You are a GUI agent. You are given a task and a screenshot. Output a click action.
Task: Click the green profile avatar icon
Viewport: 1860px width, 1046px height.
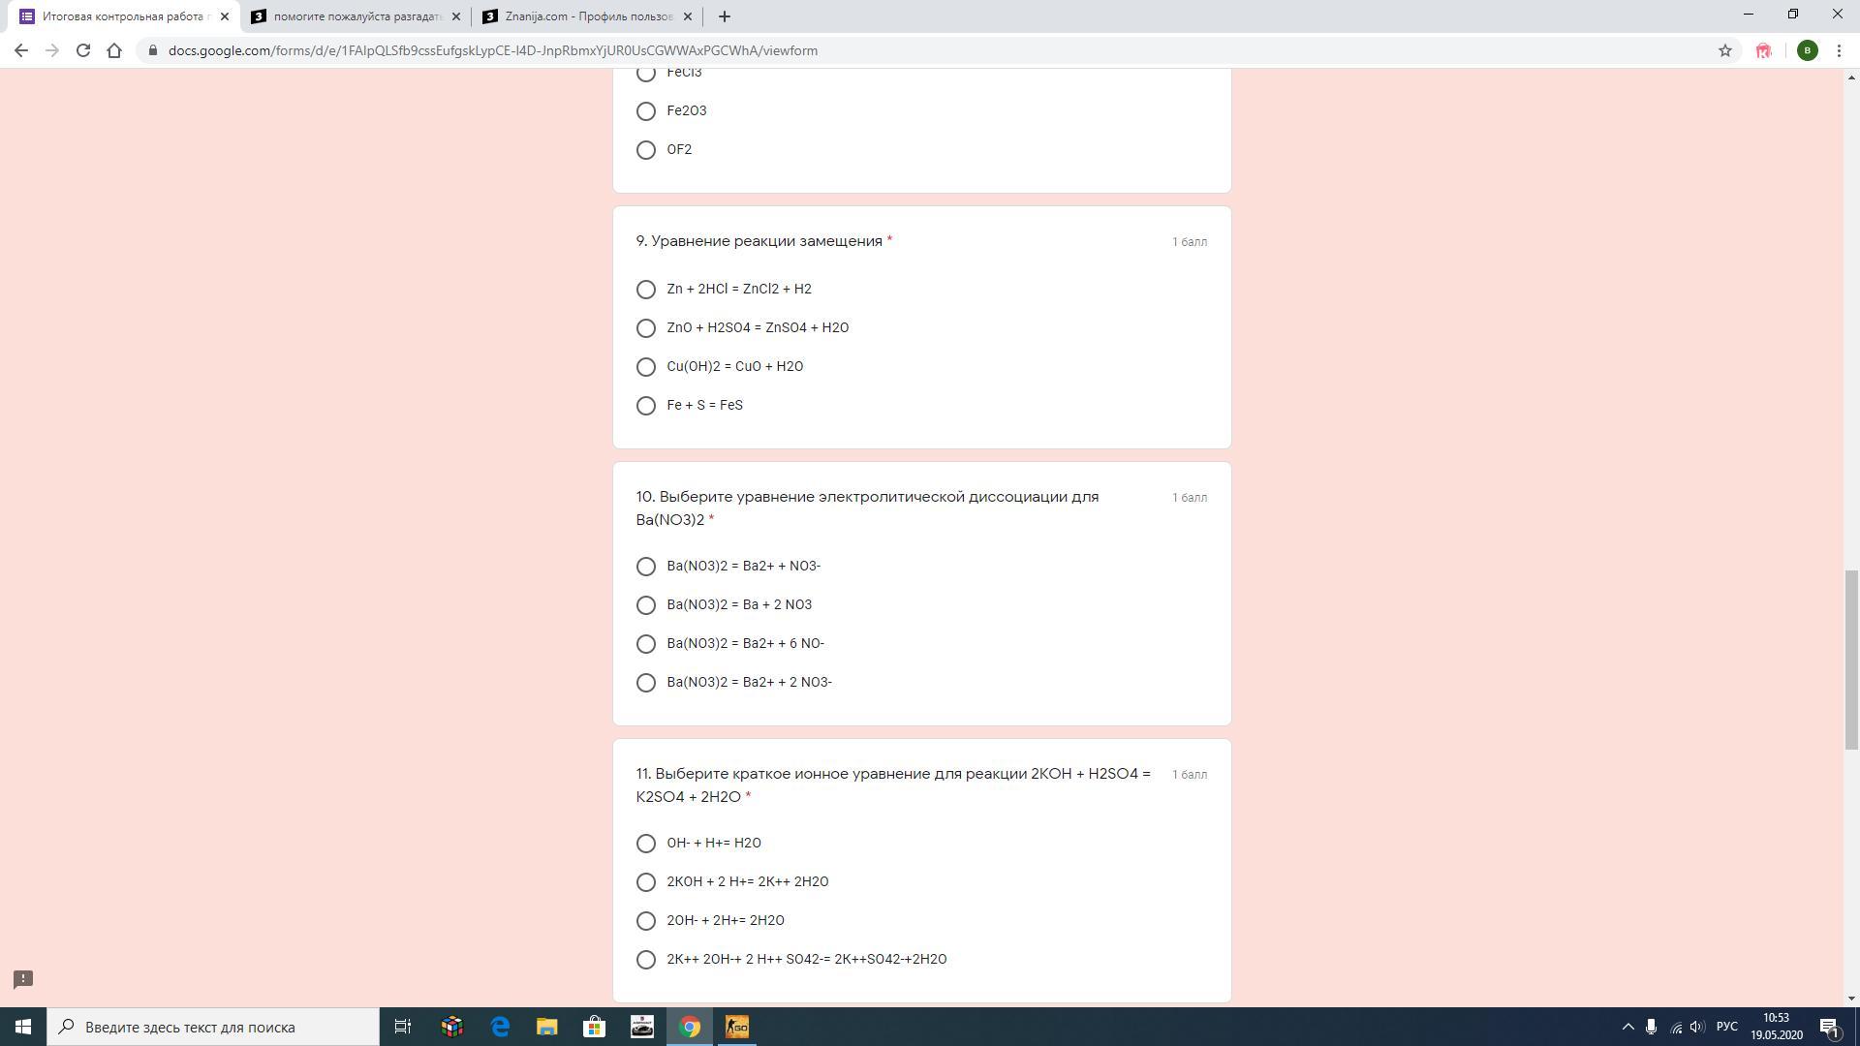coord(1807,50)
